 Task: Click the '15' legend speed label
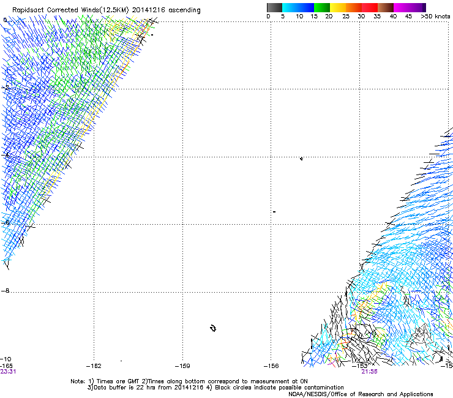(314, 16)
